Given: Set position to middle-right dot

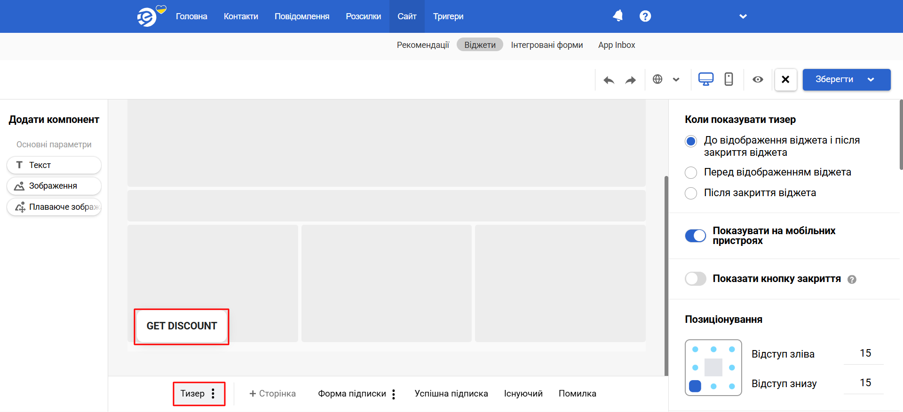Looking at the screenshot, I should pyautogui.click(x=732, y=367).
